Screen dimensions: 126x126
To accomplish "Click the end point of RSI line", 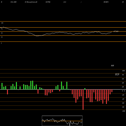I will (112, 32).
